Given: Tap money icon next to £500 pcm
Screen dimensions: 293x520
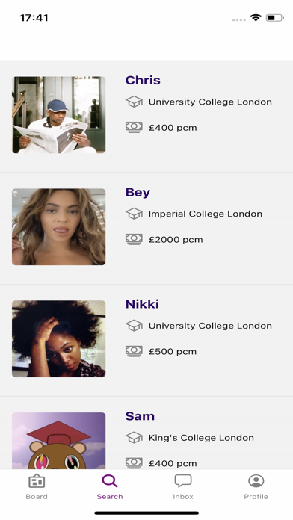Looking at the screenshot, I should 134,351.
